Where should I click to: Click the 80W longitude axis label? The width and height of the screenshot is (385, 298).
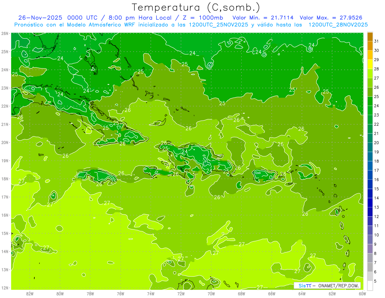60,293
